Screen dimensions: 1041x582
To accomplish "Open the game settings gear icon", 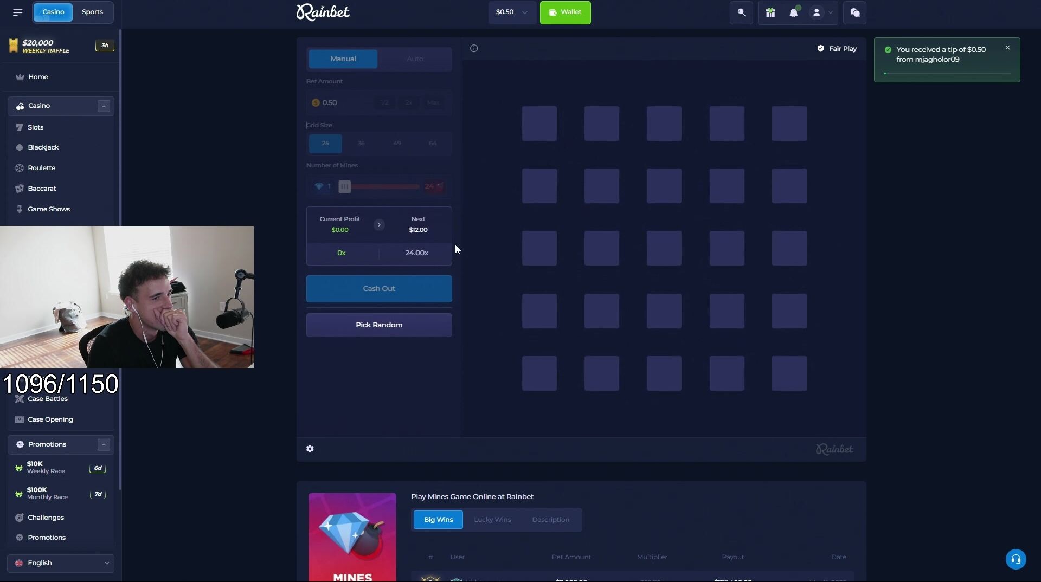I will (310, 449).
